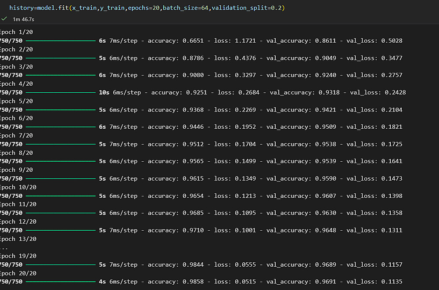Click the Epoch 1/20 green progress bar
The image size is (439, 290).
tap(61, 41)
